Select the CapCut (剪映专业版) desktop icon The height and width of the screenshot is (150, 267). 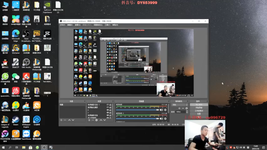tap(47, 35)
